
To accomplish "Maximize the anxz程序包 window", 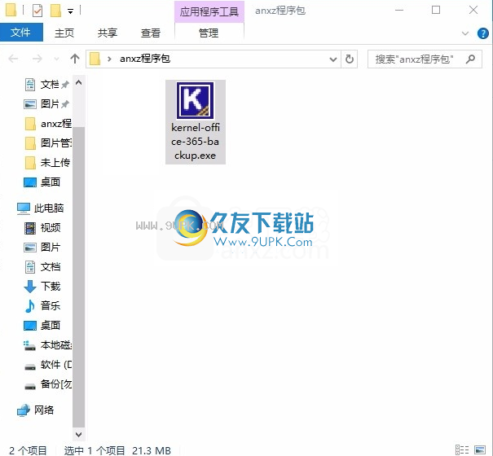I will click(436, 11).
